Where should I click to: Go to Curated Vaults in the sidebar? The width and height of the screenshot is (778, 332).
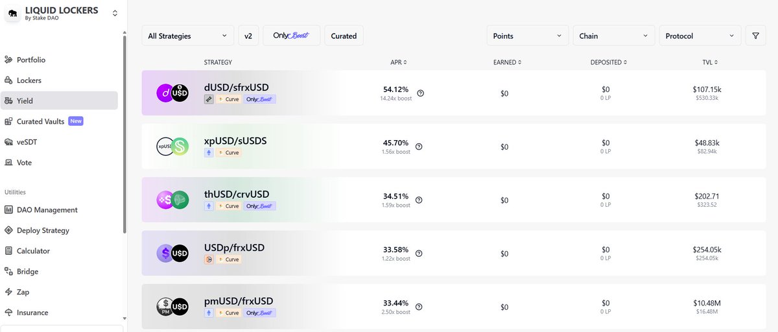click(x=41, y=121)
